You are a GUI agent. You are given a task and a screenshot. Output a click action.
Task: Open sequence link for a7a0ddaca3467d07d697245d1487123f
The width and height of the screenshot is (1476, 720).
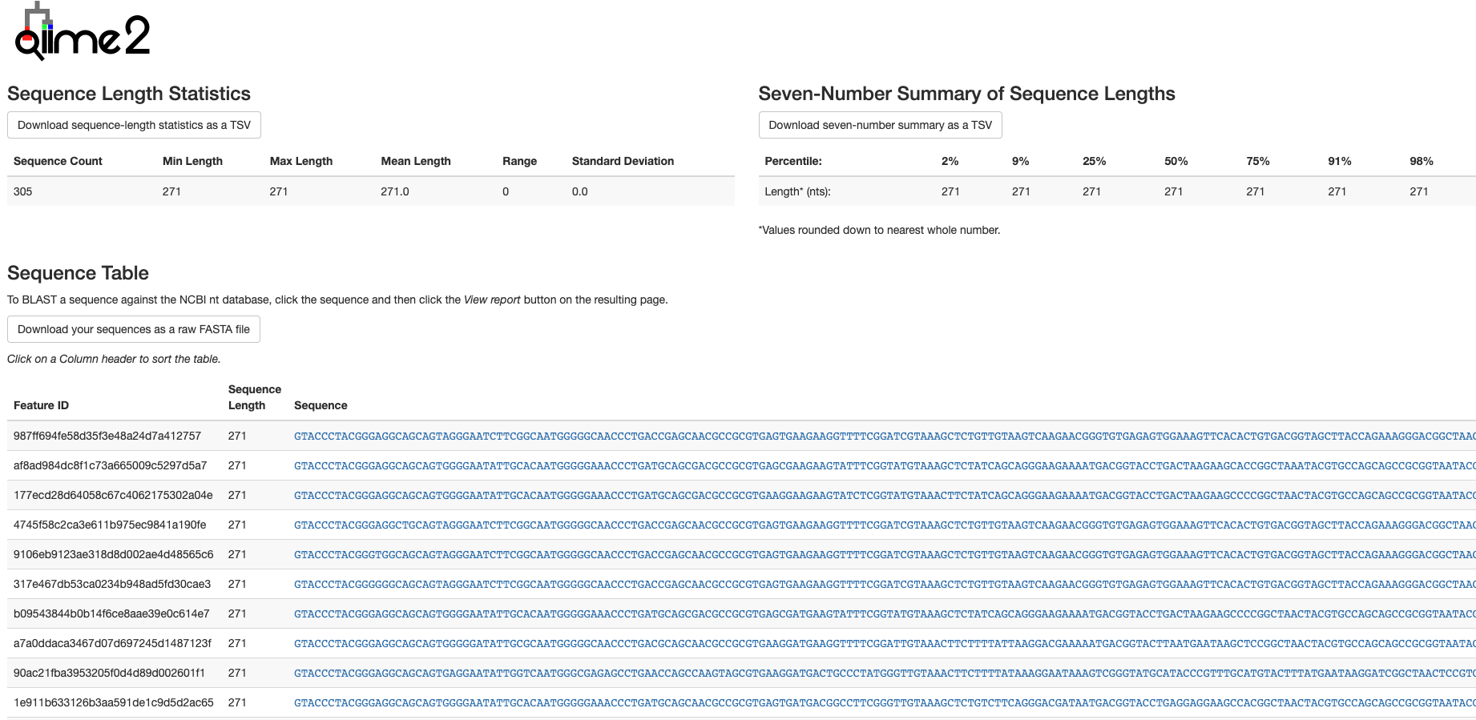[885, 643]
